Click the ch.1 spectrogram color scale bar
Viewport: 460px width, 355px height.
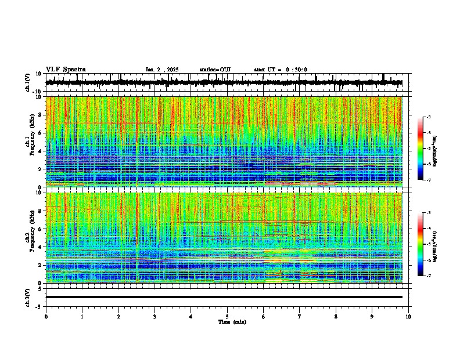421,148
